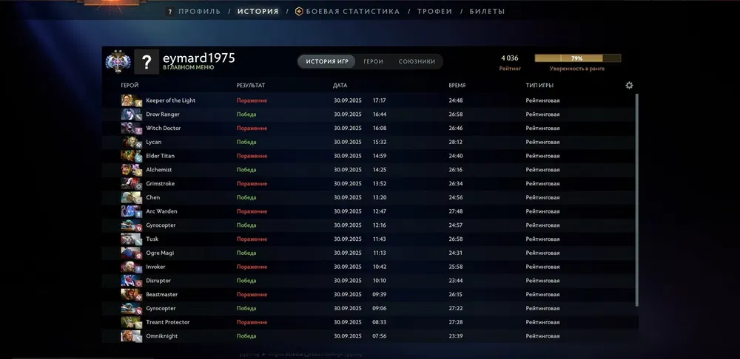
Task: Open the ПРОФИЛЬ tab
Action: pos(199,11)
